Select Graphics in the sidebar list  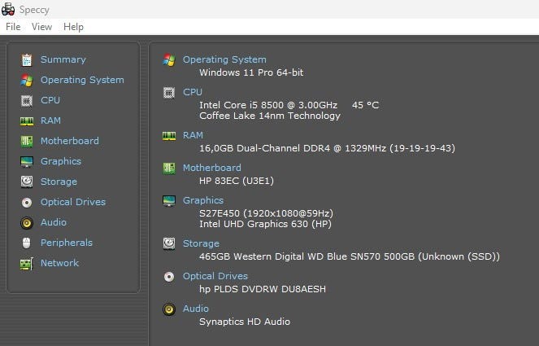pyautogui.click(x=61, y=161)
